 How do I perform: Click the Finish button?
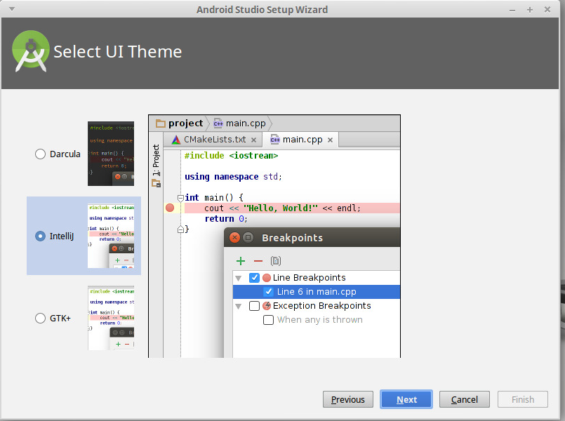pos(522,399)
